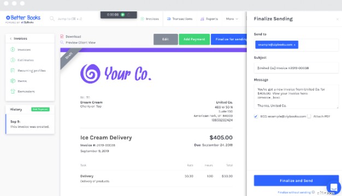Viewport: 342px width, 196px height.
Task: Click the Better Books logo
Action: coord(23,19)
